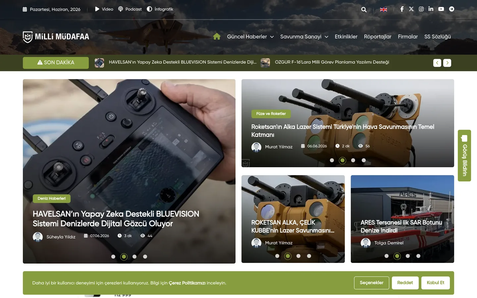Click the calendar icon beside the date
The image size is (477, 298).
pos(25,9)
